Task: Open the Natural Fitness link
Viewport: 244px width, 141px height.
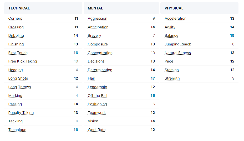Action: point(178,53)
